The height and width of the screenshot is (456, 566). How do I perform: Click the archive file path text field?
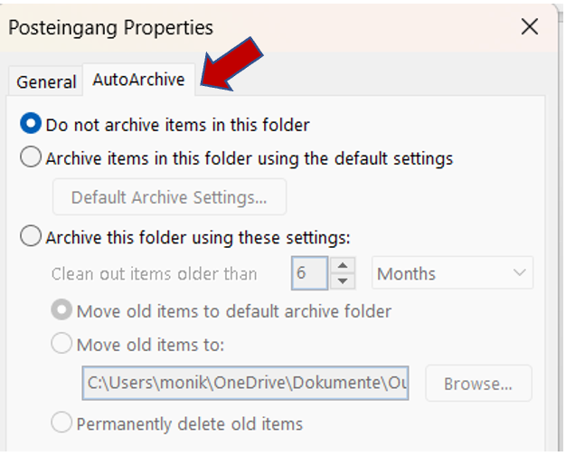point(245,383)
